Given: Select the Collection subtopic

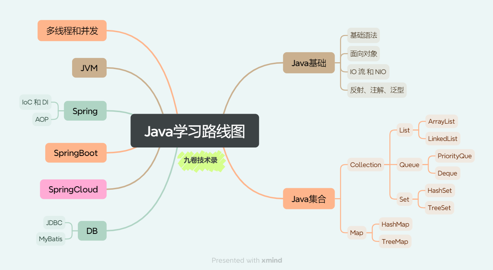Looking at the screenshot, I should pos(366,165).
